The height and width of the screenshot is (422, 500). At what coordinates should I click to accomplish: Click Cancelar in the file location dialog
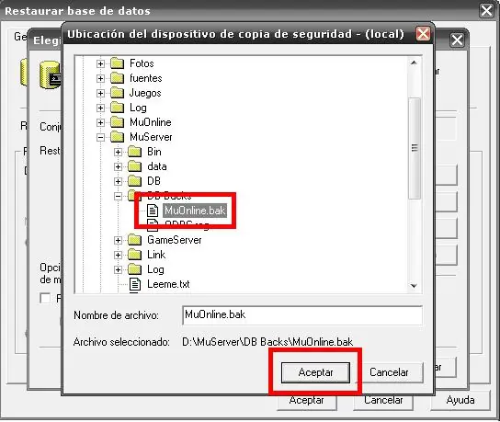389,372
